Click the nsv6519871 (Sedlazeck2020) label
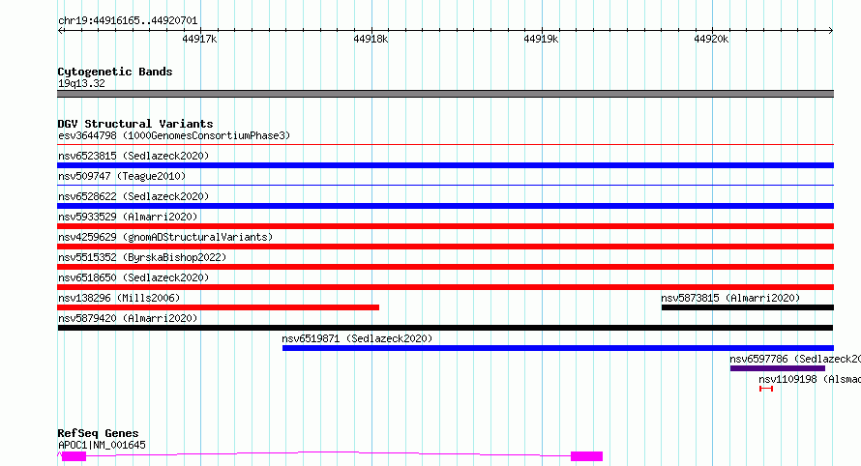This screenshot has height=466, width=861. click(x=357, y=338)
